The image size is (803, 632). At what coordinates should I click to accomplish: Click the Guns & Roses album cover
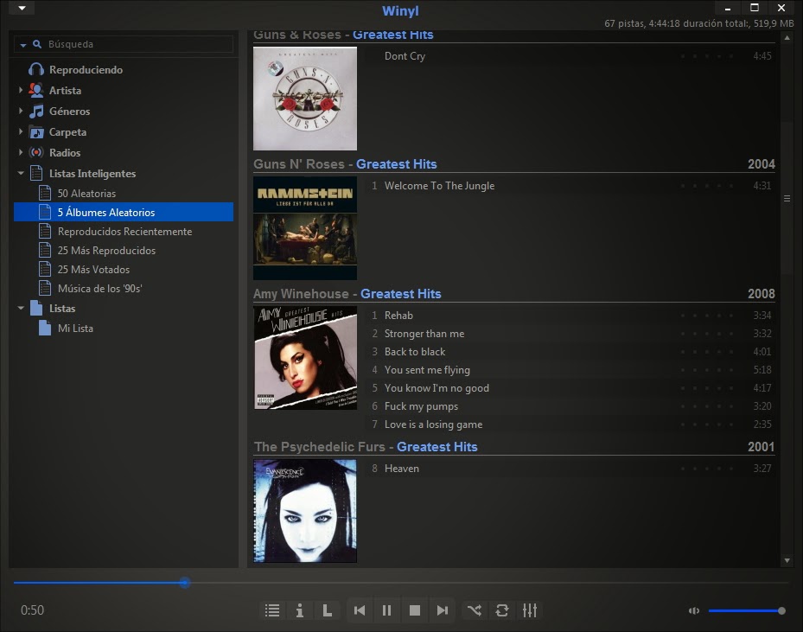(305, 99)
